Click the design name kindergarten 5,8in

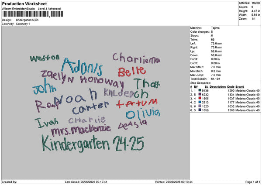point(27,20)
